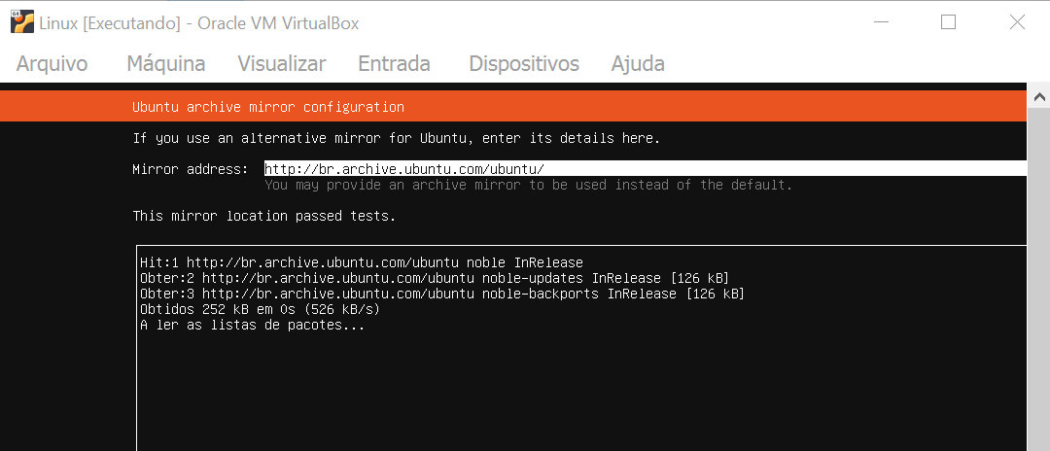This screenshot has height=451, width=1050.
Task: Click the Mirror address input field
Action: [645, 168]
